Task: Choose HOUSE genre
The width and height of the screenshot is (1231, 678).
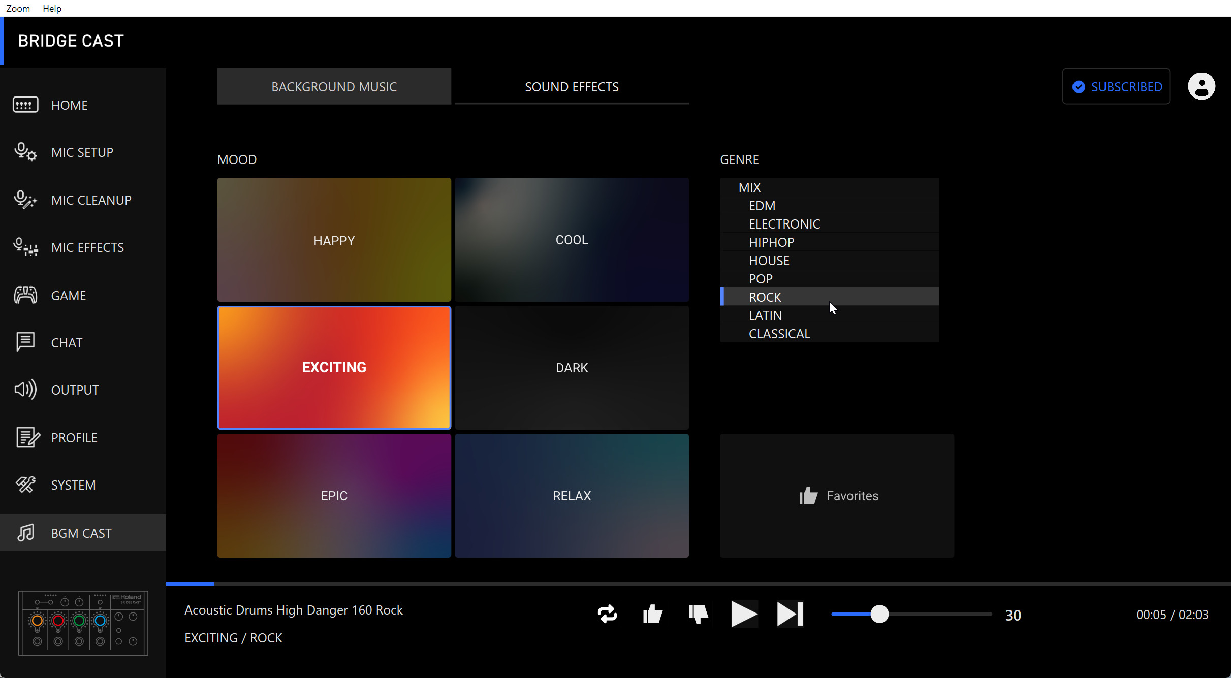Action: coord(830,260)
